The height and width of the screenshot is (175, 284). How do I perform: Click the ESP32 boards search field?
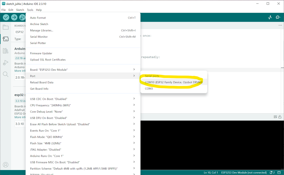pos(20,32)
